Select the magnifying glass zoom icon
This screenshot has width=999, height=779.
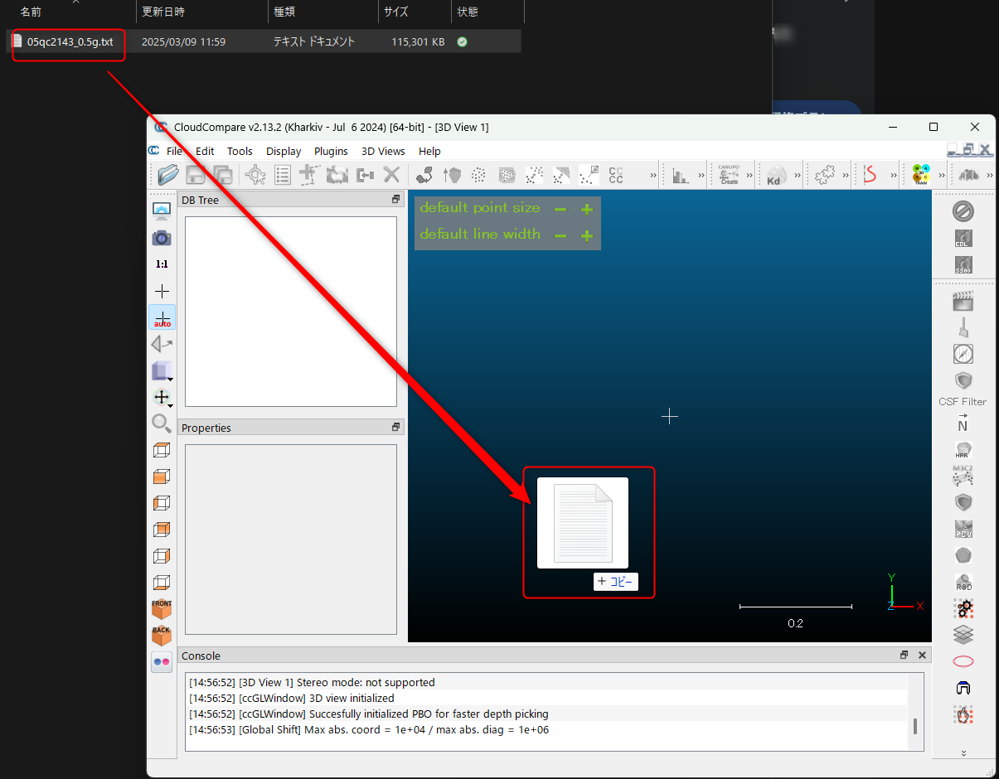pyautogui.click(x=162, y=423)
